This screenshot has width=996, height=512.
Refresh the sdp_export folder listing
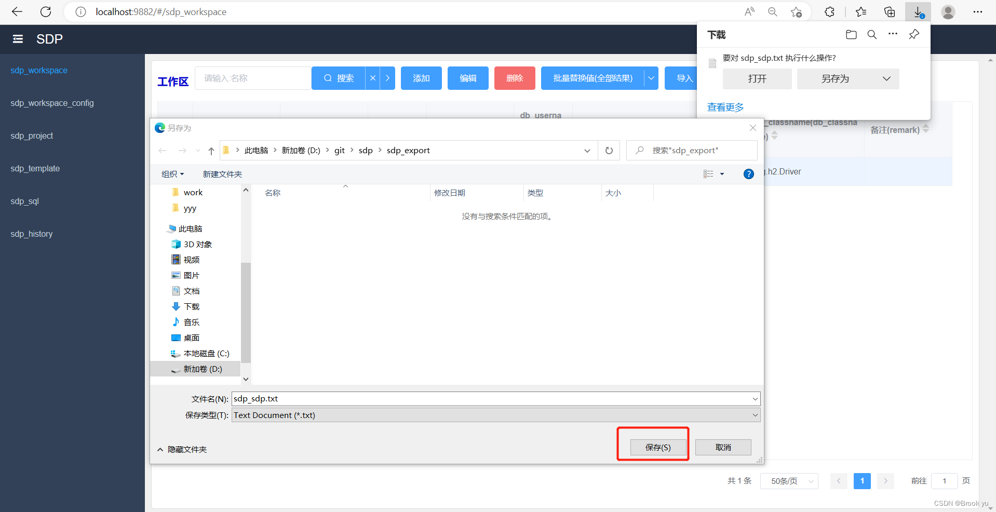(x=609, y=151)
